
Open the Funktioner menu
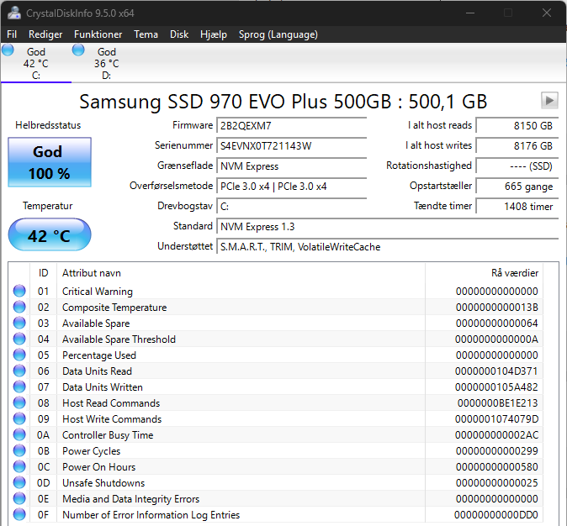click(x=98, y=34)
